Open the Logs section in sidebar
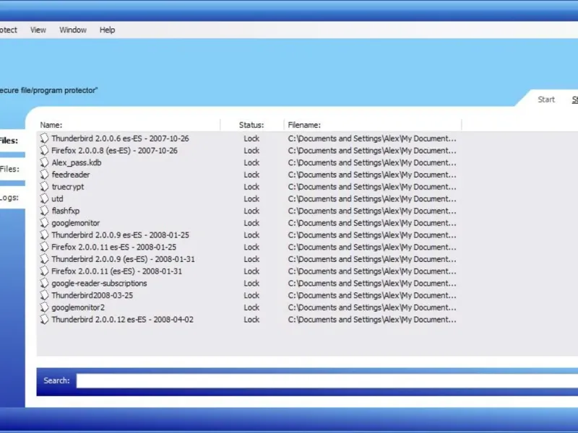 point(9,198)
